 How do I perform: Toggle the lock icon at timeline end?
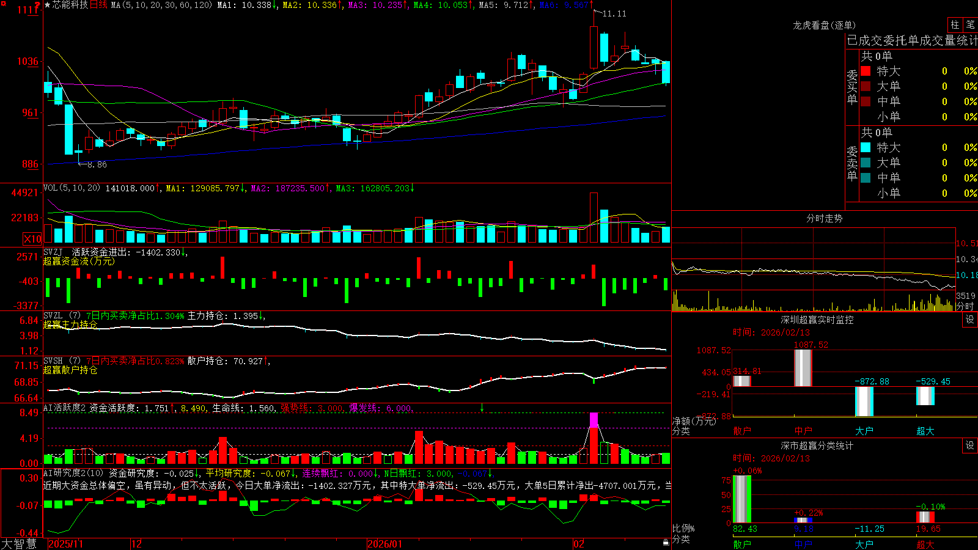click(x=666, y=543)
